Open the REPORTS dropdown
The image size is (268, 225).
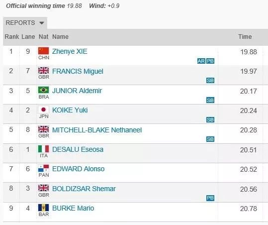pos(25,23)
